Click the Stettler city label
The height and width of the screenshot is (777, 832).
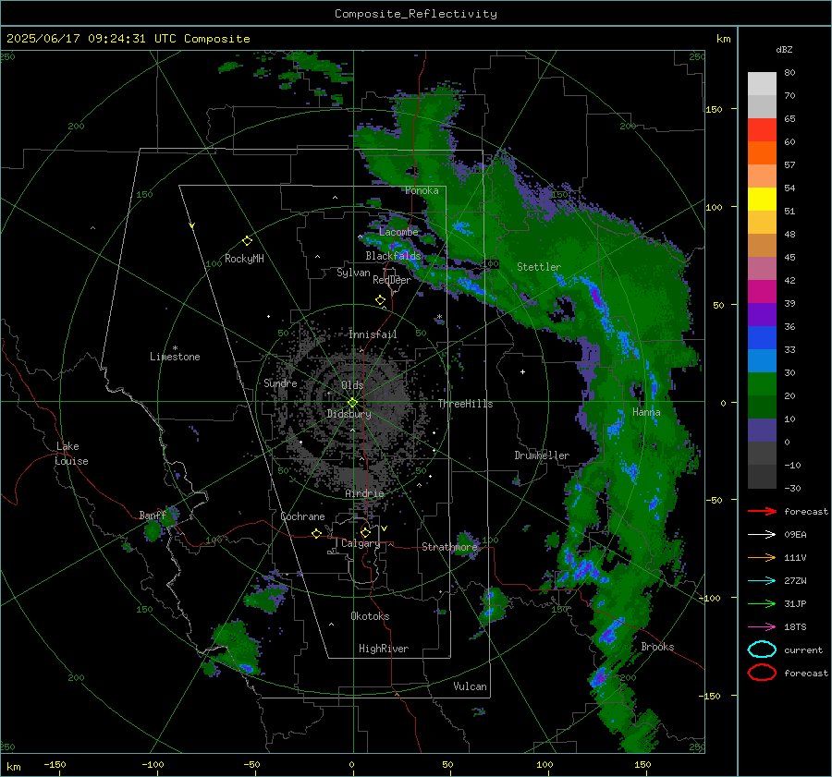(x=539, y=267)
